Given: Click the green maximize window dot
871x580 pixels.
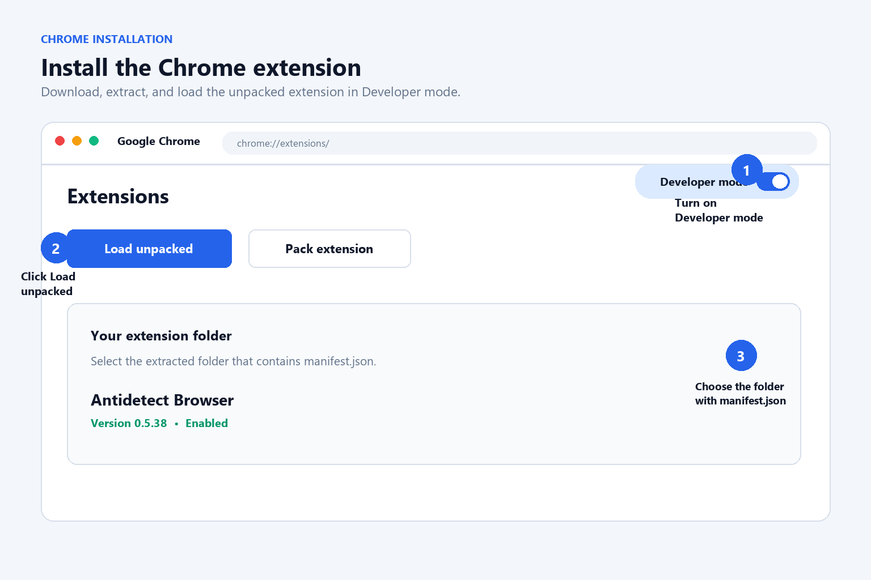Looking at the screenshot, I should (x=94, y=140).
